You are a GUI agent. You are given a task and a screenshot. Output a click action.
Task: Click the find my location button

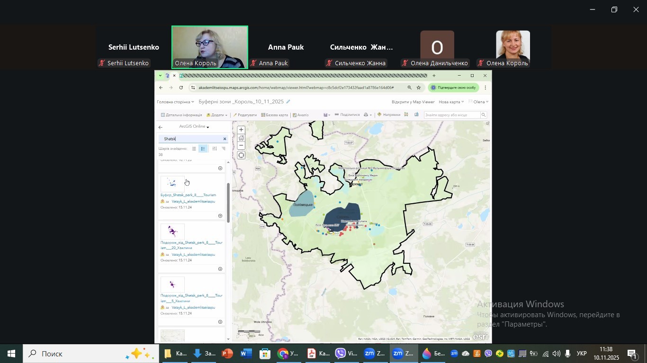(241, 156)
